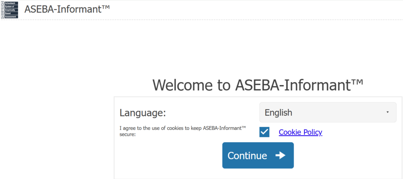403x179 pixels.
Task: Click the 'Language:' label
Action: (x=142, y=113)
